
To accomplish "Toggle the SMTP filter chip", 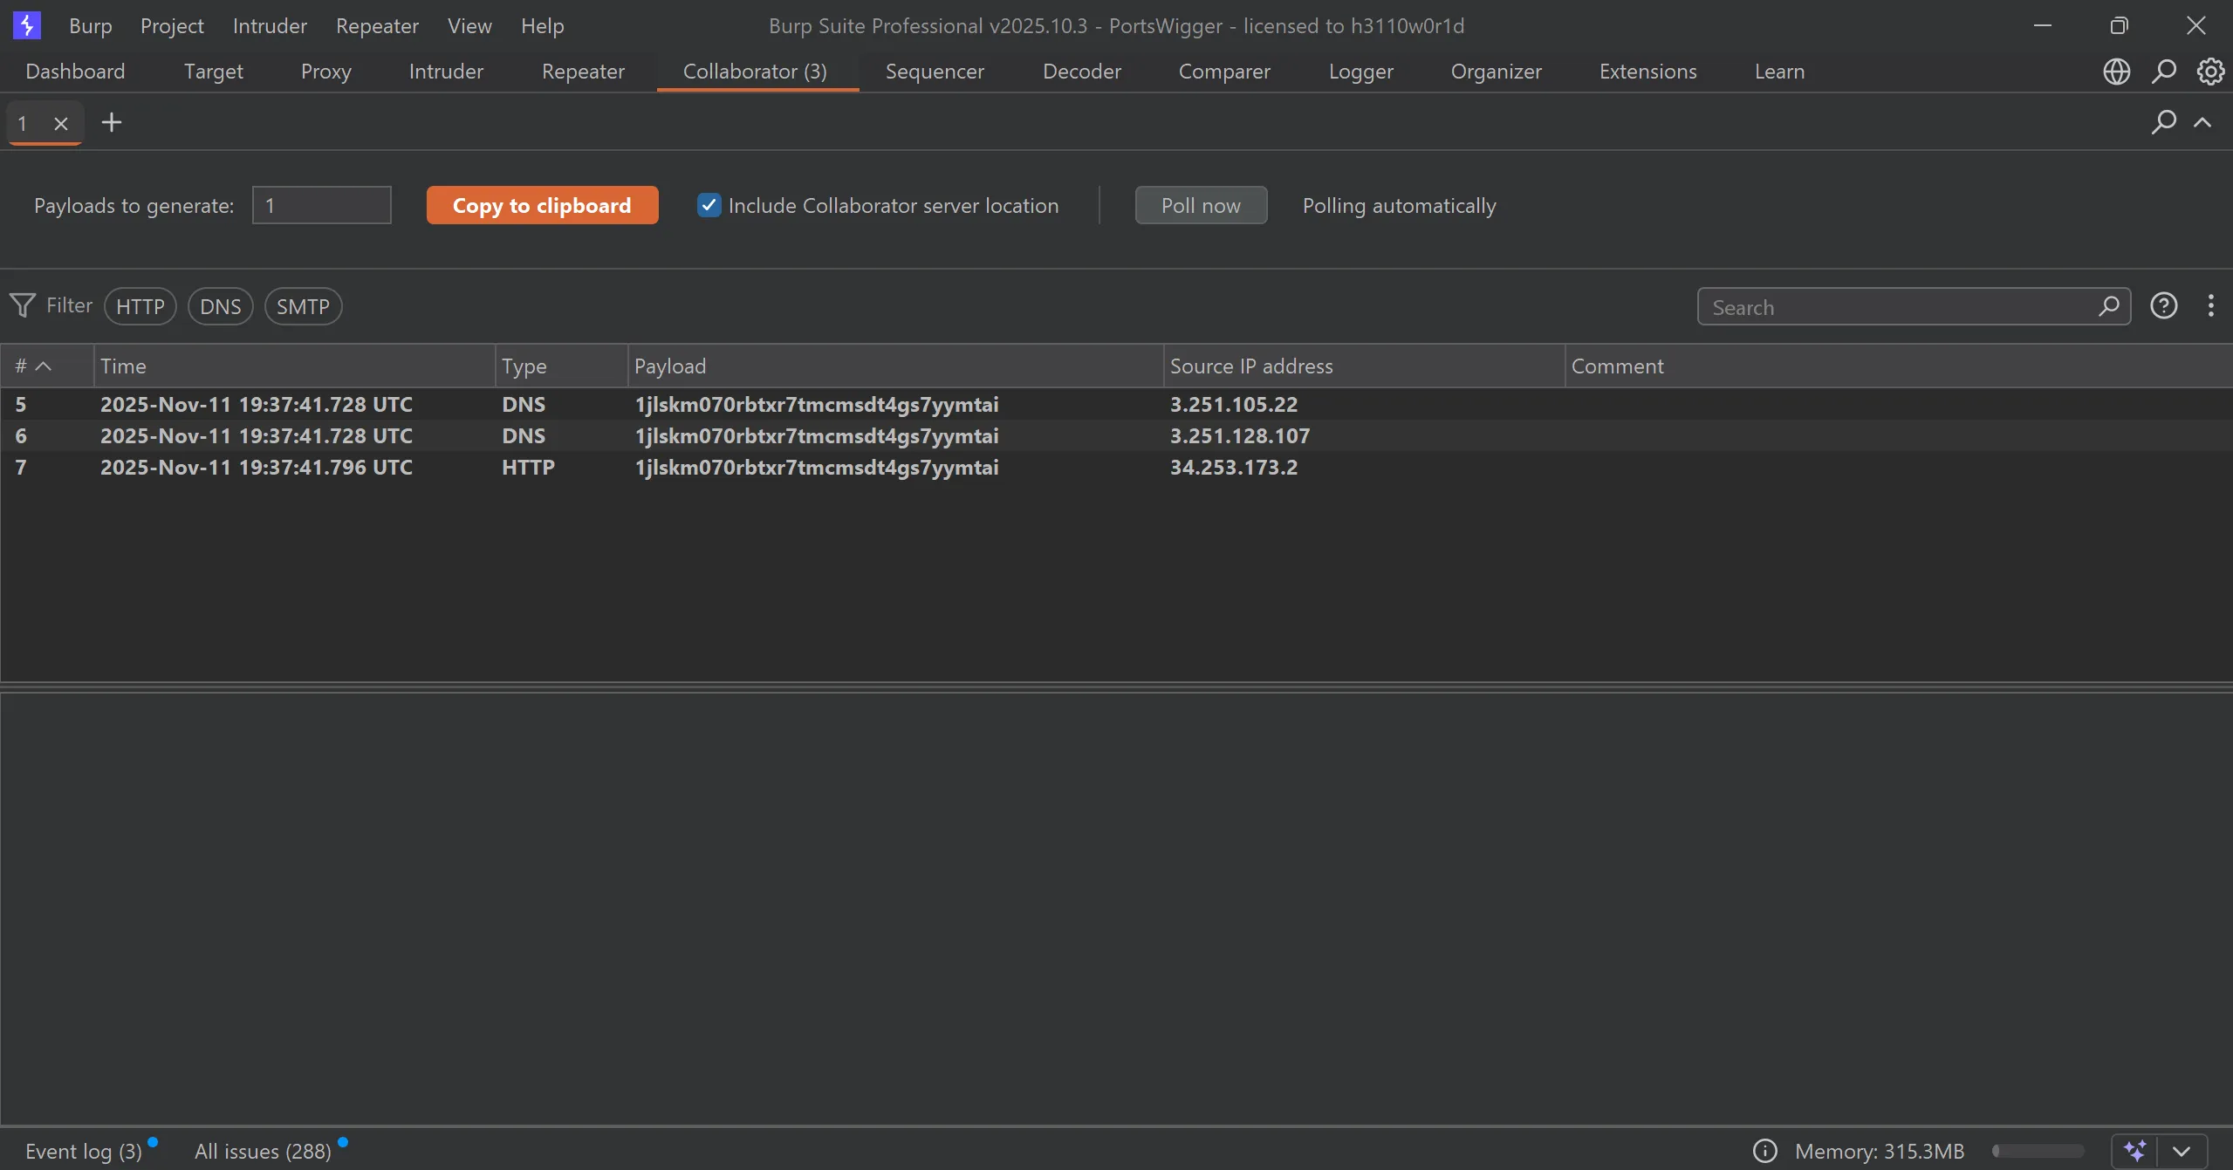I will (x=303, y=306).
